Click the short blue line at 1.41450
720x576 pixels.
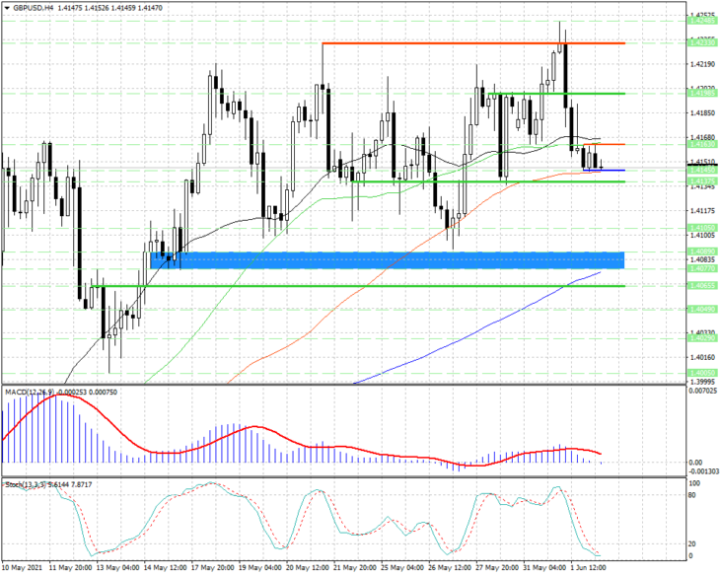click(604, 171)
